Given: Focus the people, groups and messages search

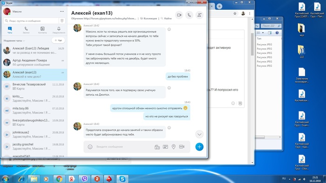Looking at the screenshot, I should (31, 21).
